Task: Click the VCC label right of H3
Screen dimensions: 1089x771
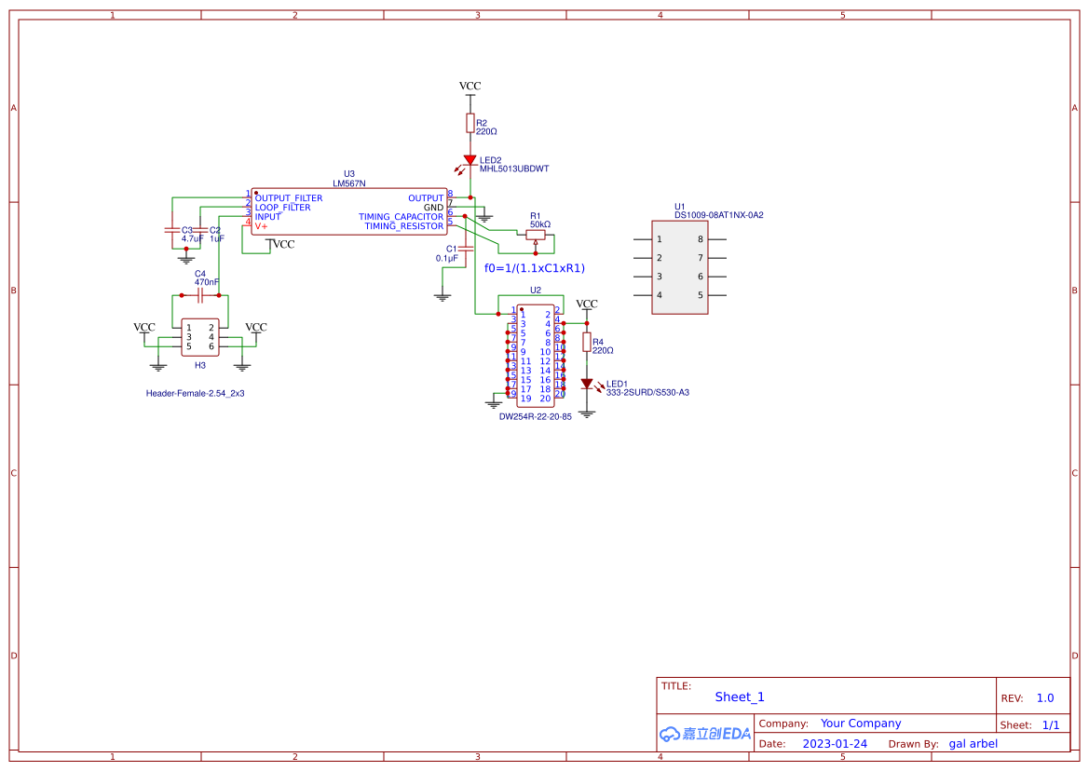Action: 255,327
